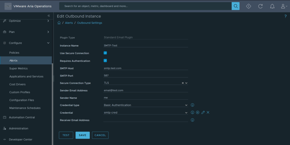
Task: Collapse the Configure section chevron
Action: point(48,43)
